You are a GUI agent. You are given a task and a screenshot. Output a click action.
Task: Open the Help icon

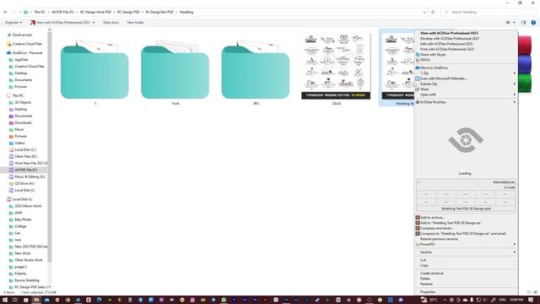click(533, 23)
